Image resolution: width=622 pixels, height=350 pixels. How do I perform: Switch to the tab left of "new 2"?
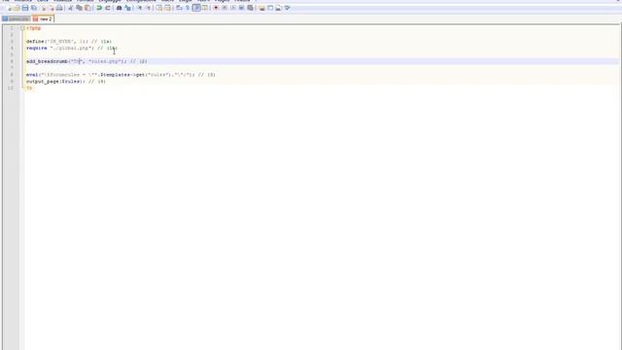click(16, 18)
